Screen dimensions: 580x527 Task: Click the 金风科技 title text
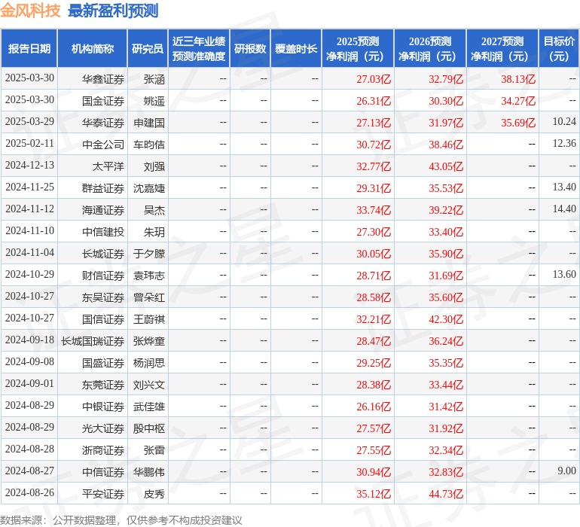click(30, 11)
